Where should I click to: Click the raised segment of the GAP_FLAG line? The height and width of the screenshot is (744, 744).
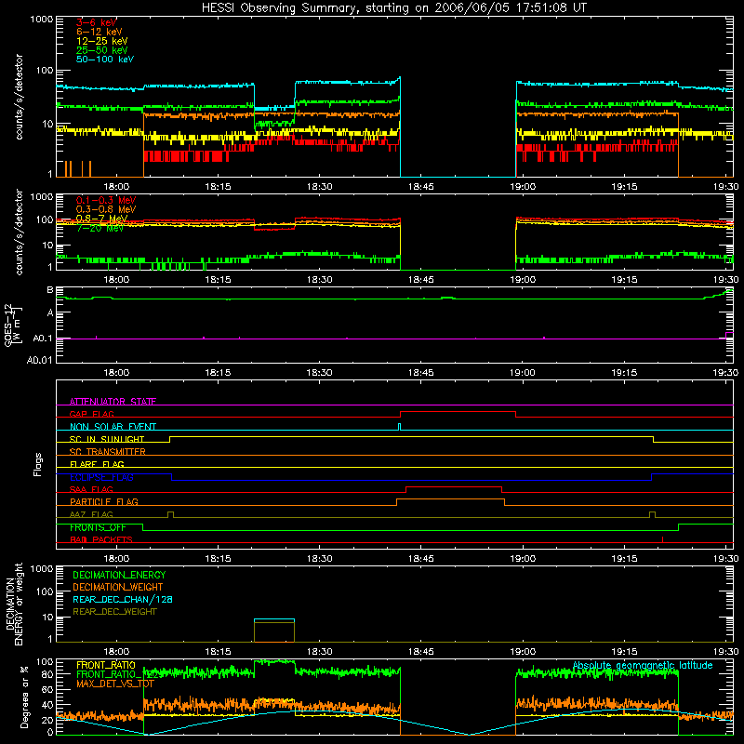tap(458, 411)
